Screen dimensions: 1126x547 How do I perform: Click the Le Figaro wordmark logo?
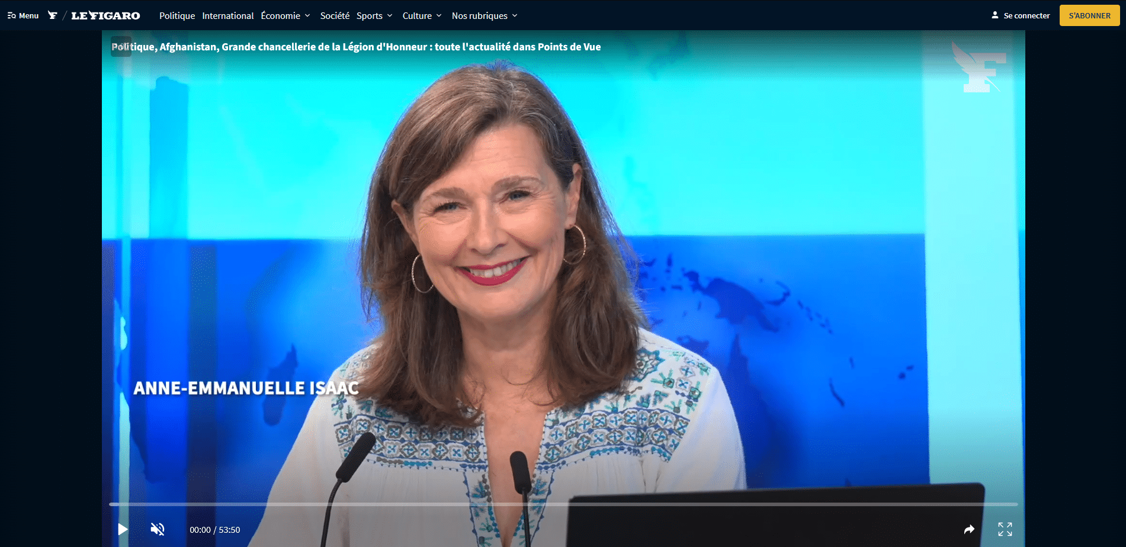(x=105, y=15)
